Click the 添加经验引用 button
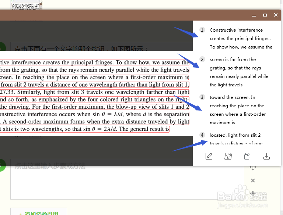Viewport: 283px width, 215px height. [x=39, y=212]
